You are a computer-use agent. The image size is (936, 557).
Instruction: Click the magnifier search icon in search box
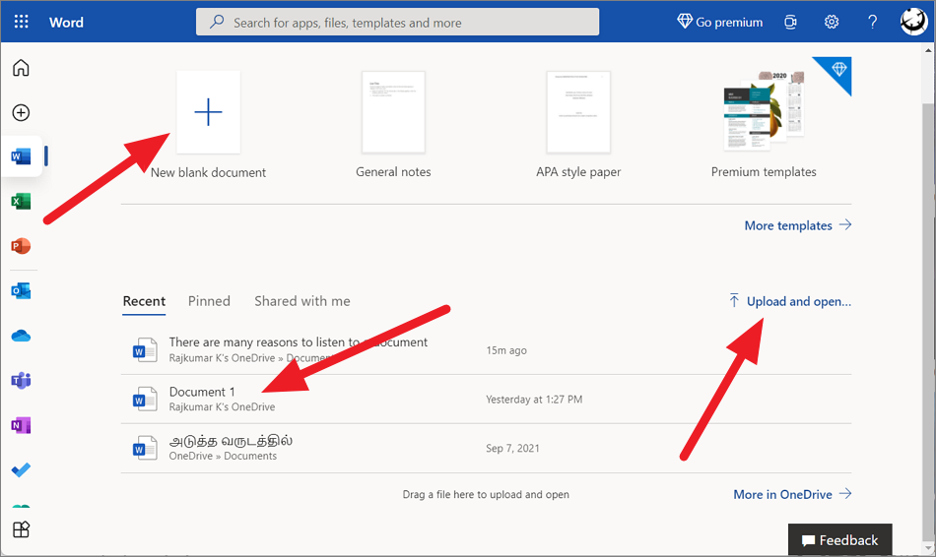click(x=217, y=22)
